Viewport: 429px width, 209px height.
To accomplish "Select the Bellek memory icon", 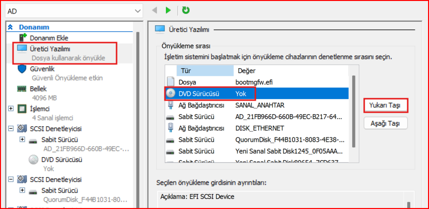I will pos(22,89).
